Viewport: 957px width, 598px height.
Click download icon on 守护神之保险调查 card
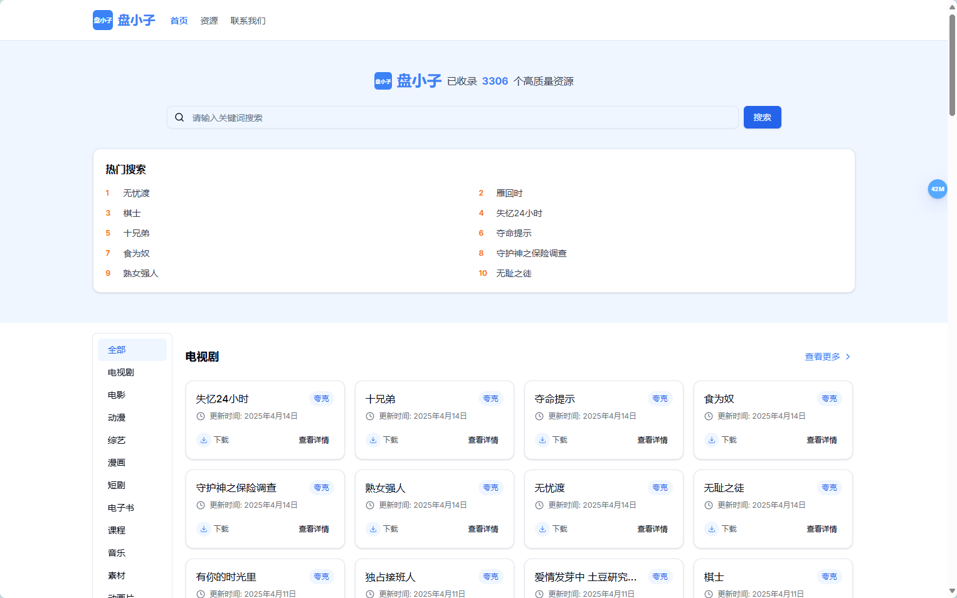(x=204, y=529)
